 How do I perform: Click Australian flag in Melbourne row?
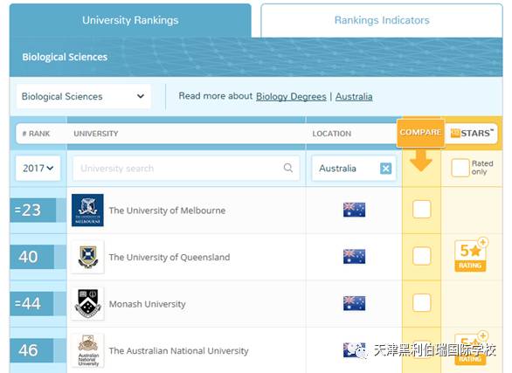[x=354, y=210]
